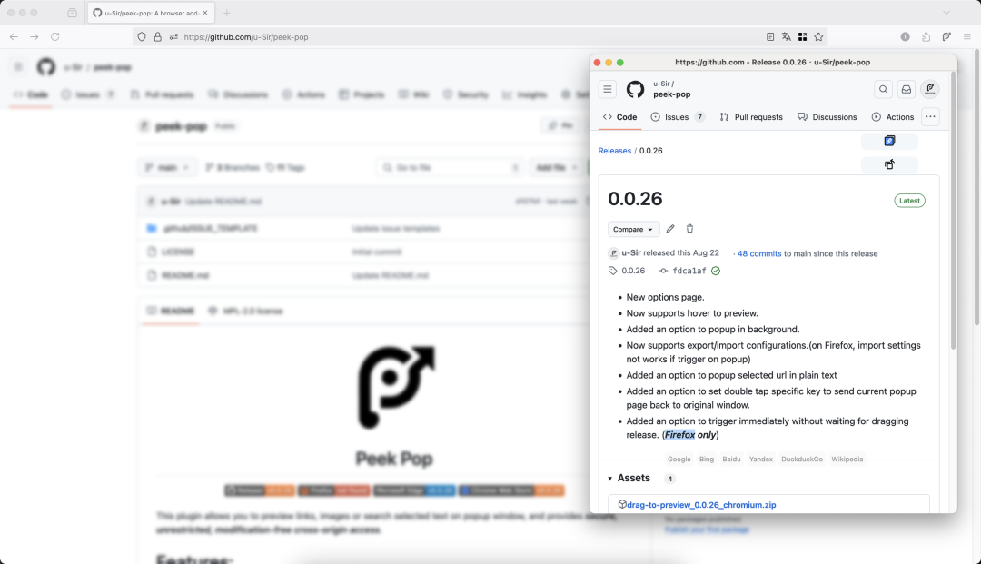Click the four-squares app icon in address bar
This screenshot has width=981, height=564.
pyautogui.click(x=802, y=37)
